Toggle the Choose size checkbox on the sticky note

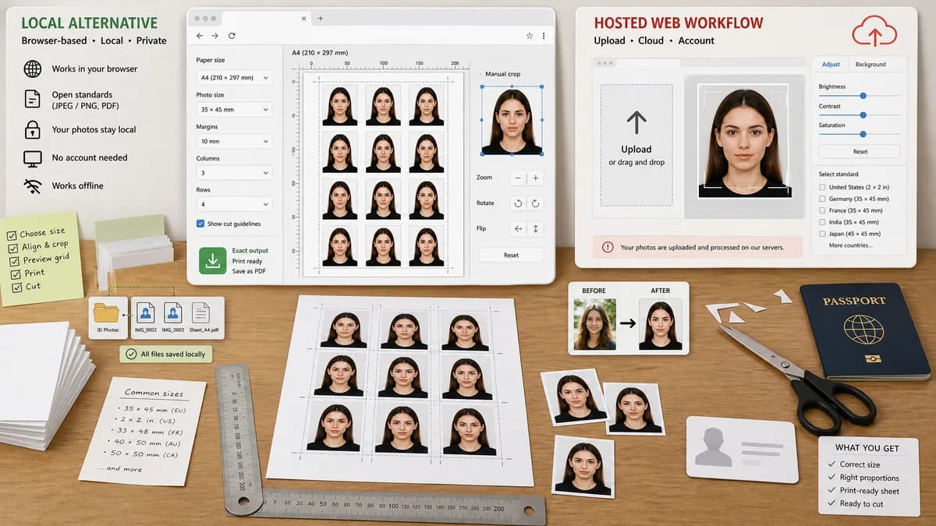click(12, 235)
